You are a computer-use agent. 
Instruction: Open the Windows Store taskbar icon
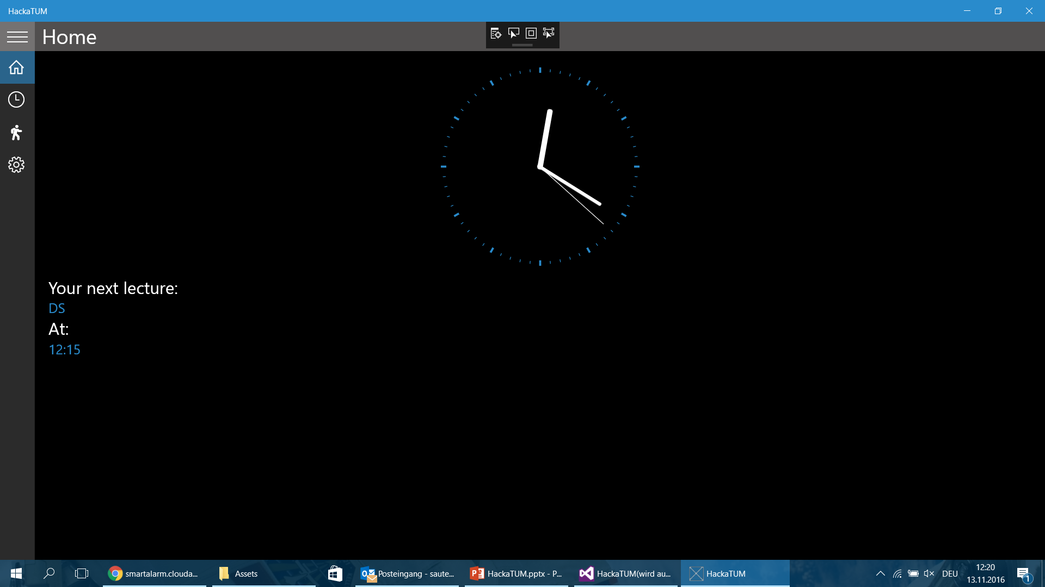click(335, 573)
